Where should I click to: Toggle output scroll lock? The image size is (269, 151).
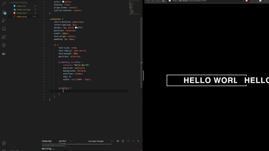(123, 141)
